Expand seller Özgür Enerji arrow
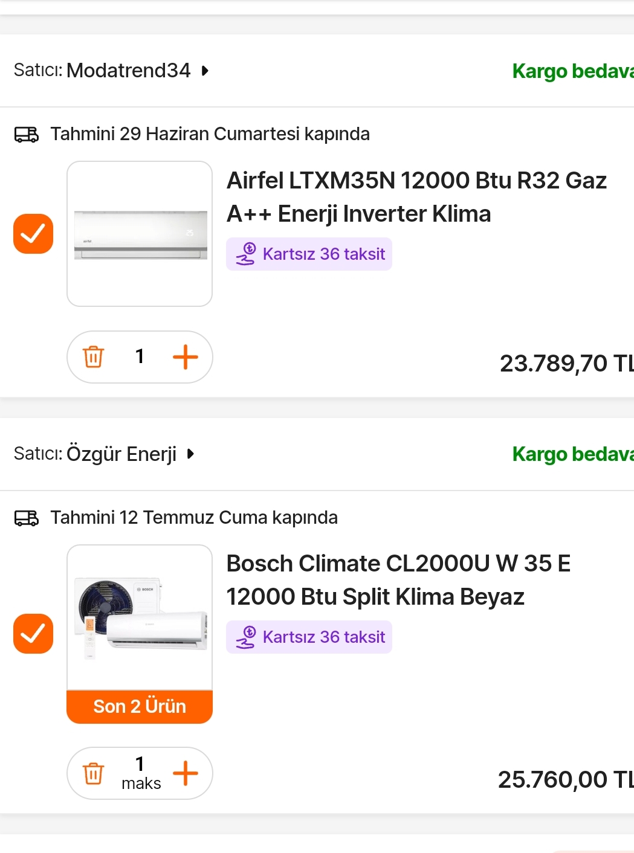Viewport: 634px width, 853px height. tap(191, 454)
